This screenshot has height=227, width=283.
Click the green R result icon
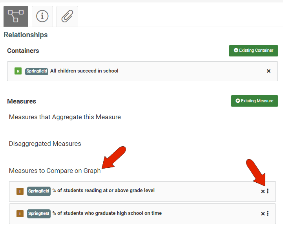tap(18, 71)
